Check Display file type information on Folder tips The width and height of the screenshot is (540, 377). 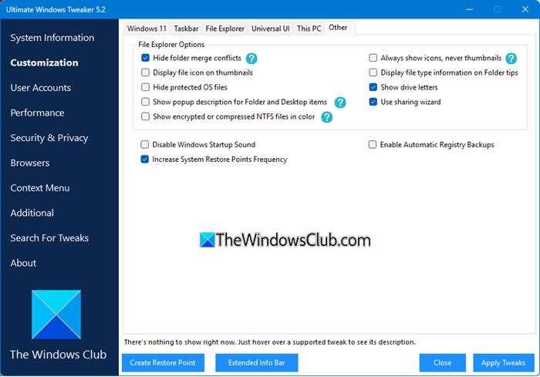(373, 72)
